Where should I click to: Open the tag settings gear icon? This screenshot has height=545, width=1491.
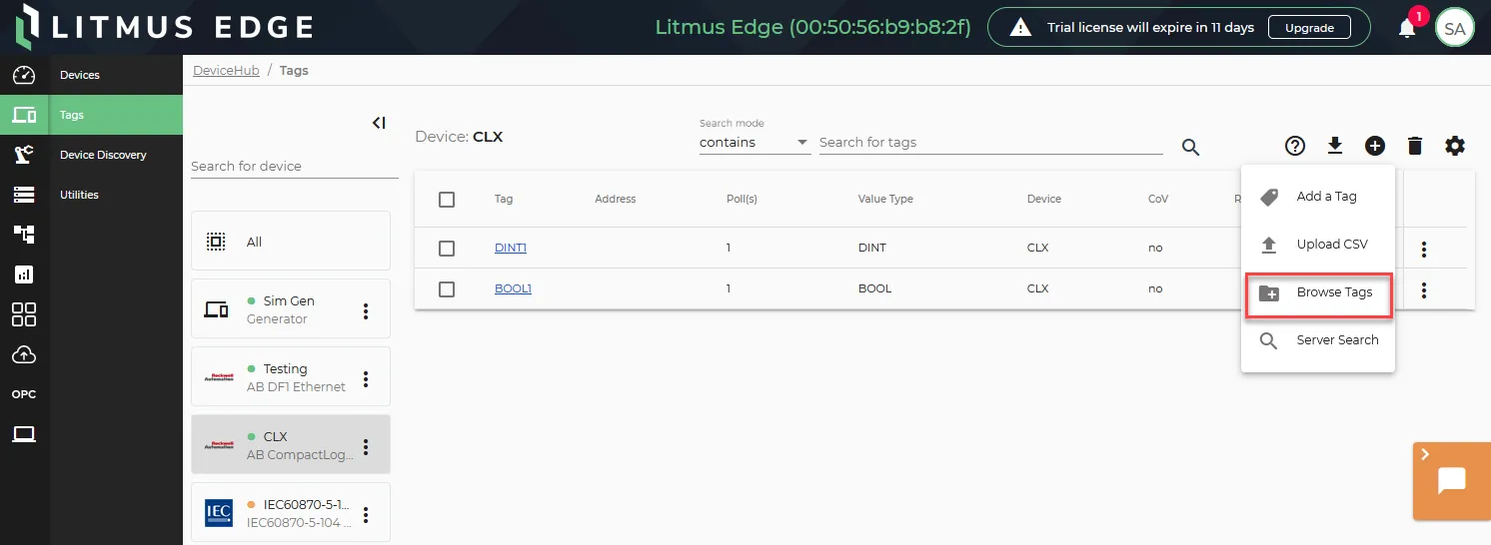pos(1455,147)
